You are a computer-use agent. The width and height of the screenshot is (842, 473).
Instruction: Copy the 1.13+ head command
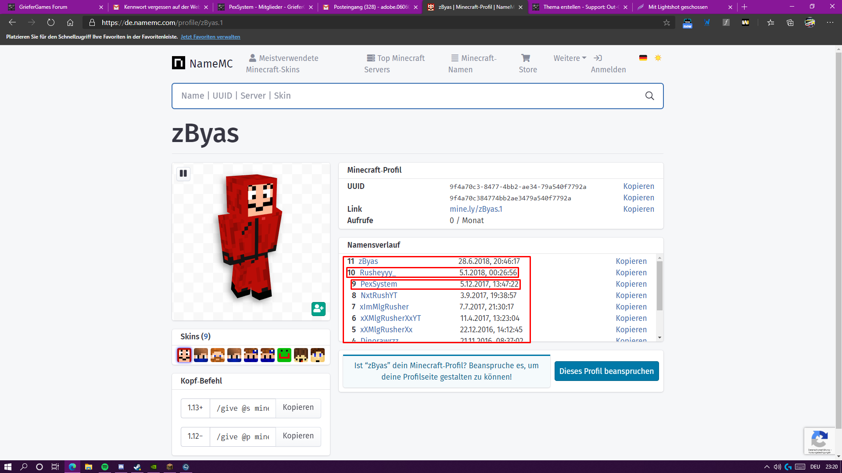[x=298, y=408]
